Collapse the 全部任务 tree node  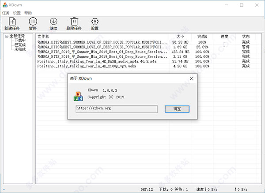[7, 36]
